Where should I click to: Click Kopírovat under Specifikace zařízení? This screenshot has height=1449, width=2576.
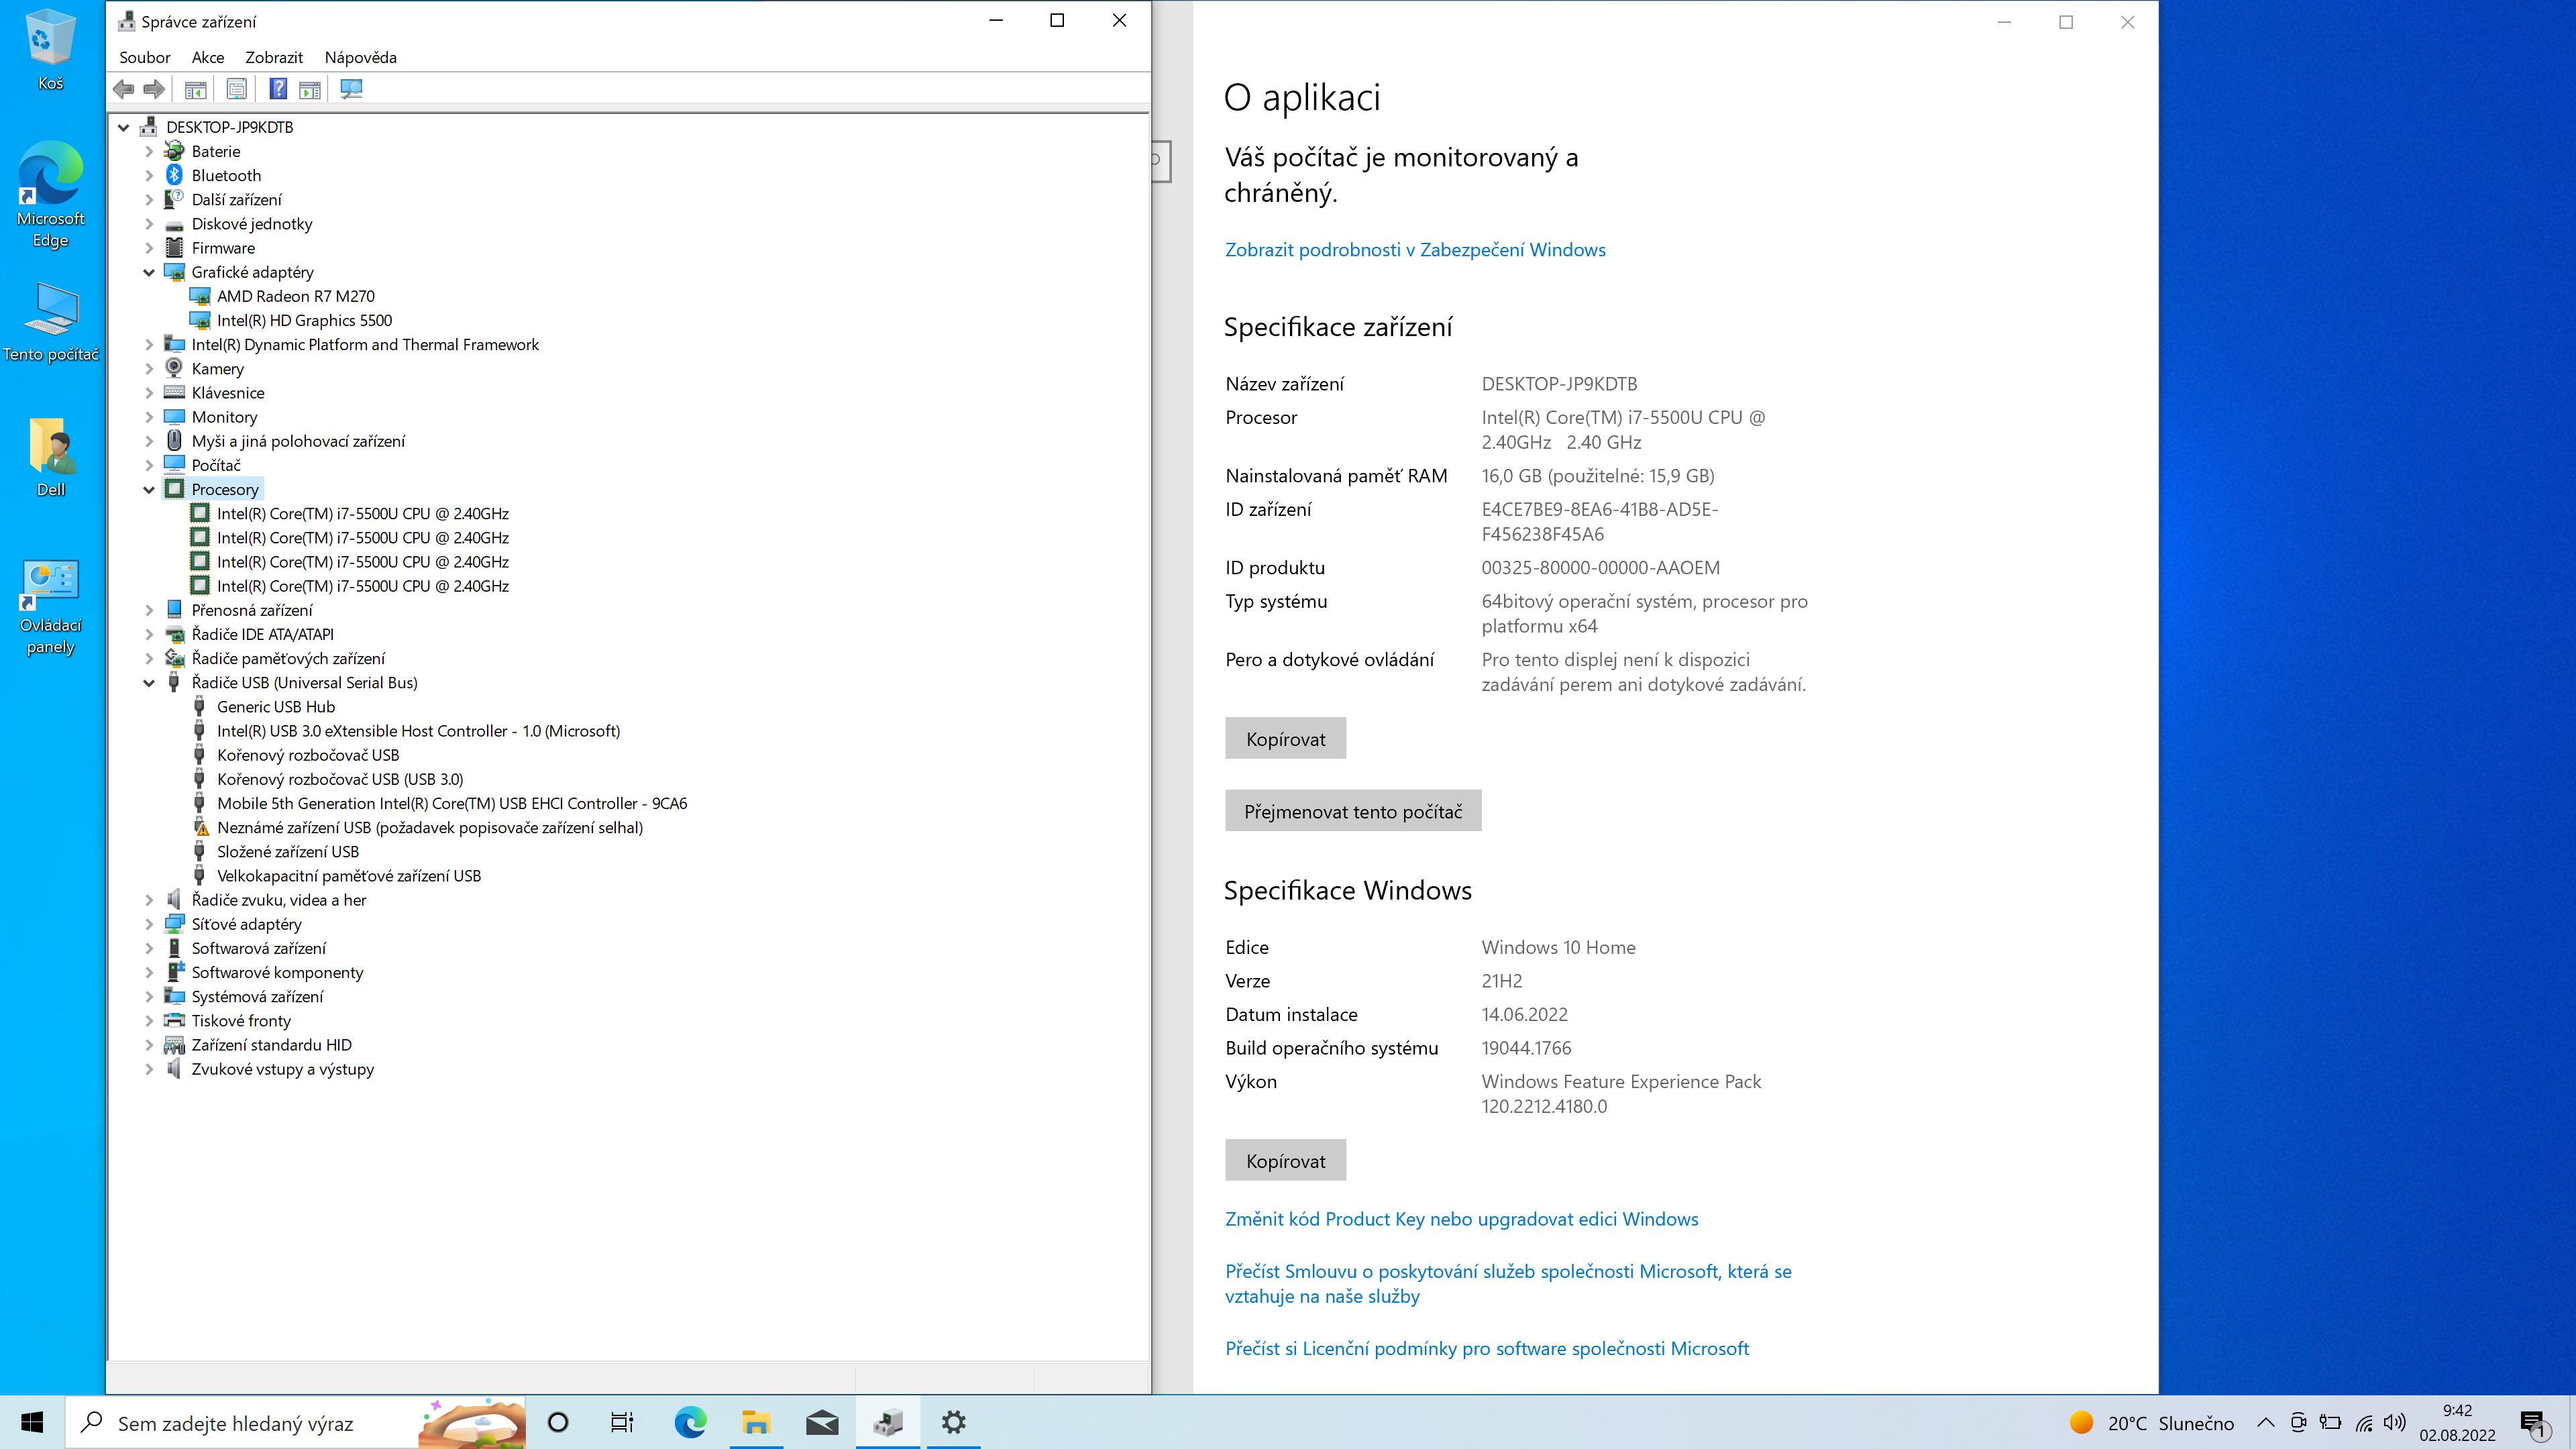pos(1285,739)
